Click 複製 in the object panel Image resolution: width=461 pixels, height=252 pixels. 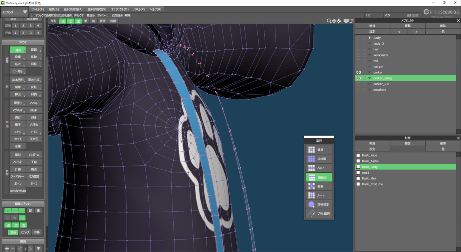[x=408, y=26]
